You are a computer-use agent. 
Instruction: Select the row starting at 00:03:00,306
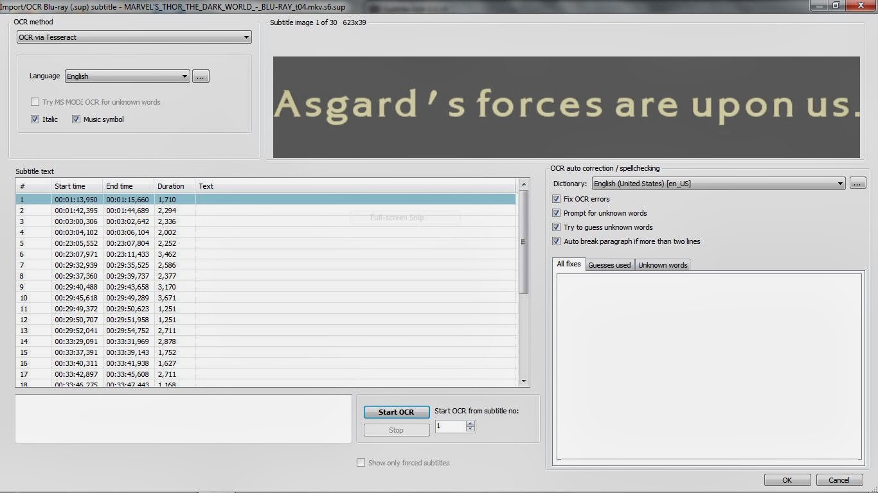(x=265, y=221)
